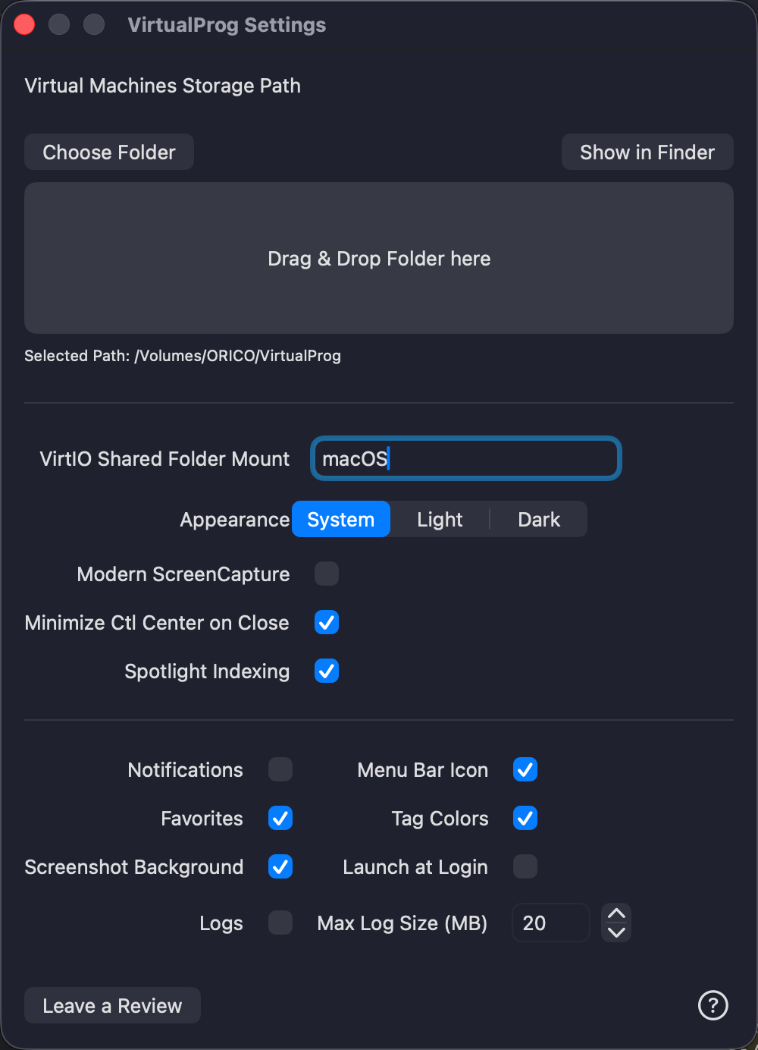Viewport: 758px width, 1050px height.
Task: Click the Choose Folder button
Action: 108,152
